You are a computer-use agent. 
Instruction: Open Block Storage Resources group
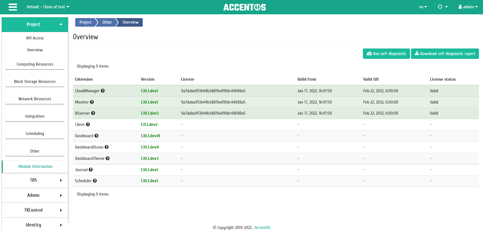(35, 82)
